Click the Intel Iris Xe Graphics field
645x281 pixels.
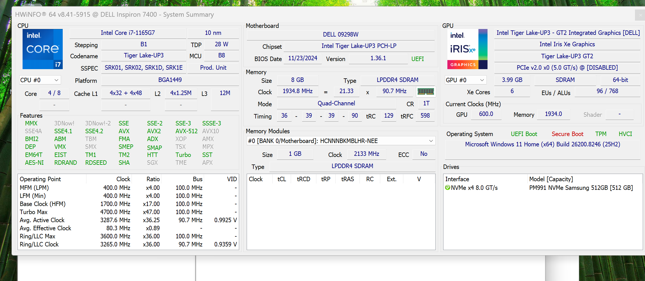coord(567,44)
